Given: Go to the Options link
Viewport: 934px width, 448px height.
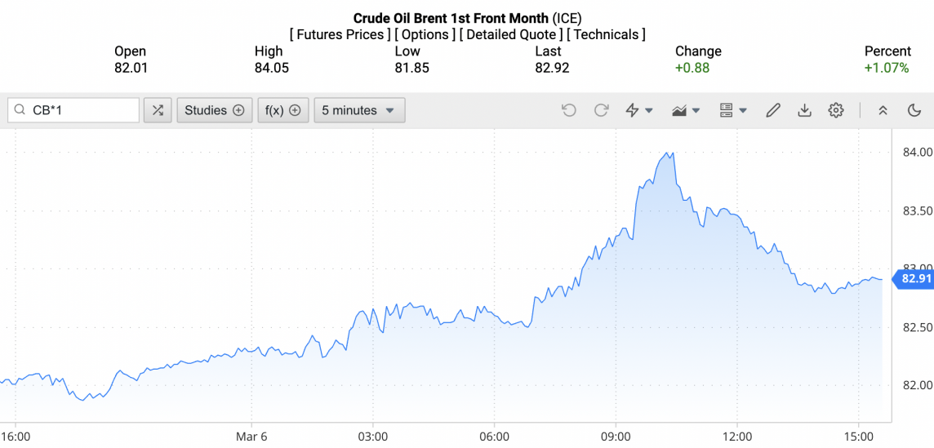Looking at the screenshot, I should [x=425, y=34].
